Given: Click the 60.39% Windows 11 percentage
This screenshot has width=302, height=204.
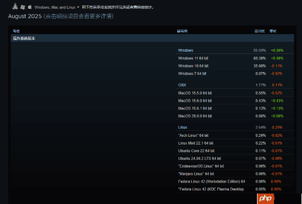Looking at the screenshot, I should click(259, 58).
